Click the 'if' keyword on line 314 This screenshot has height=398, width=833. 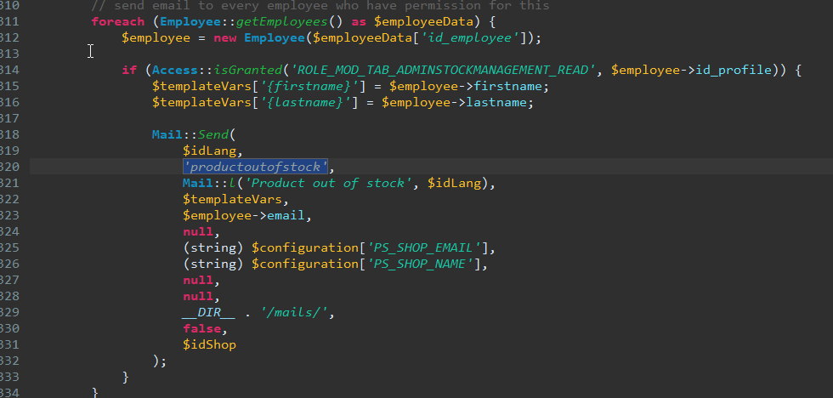point(129,70)
